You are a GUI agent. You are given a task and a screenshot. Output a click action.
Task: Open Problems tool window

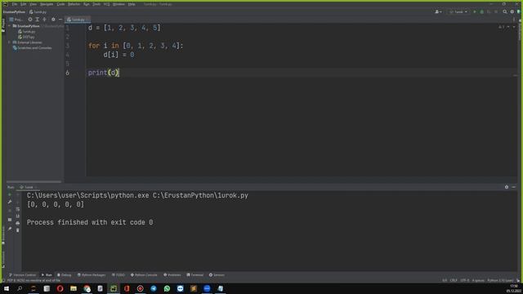point(172,275)
